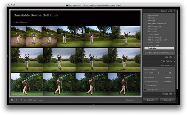
Task: Open Thumbnail Loading All at Once dropdown
Action: coord(168,82)
